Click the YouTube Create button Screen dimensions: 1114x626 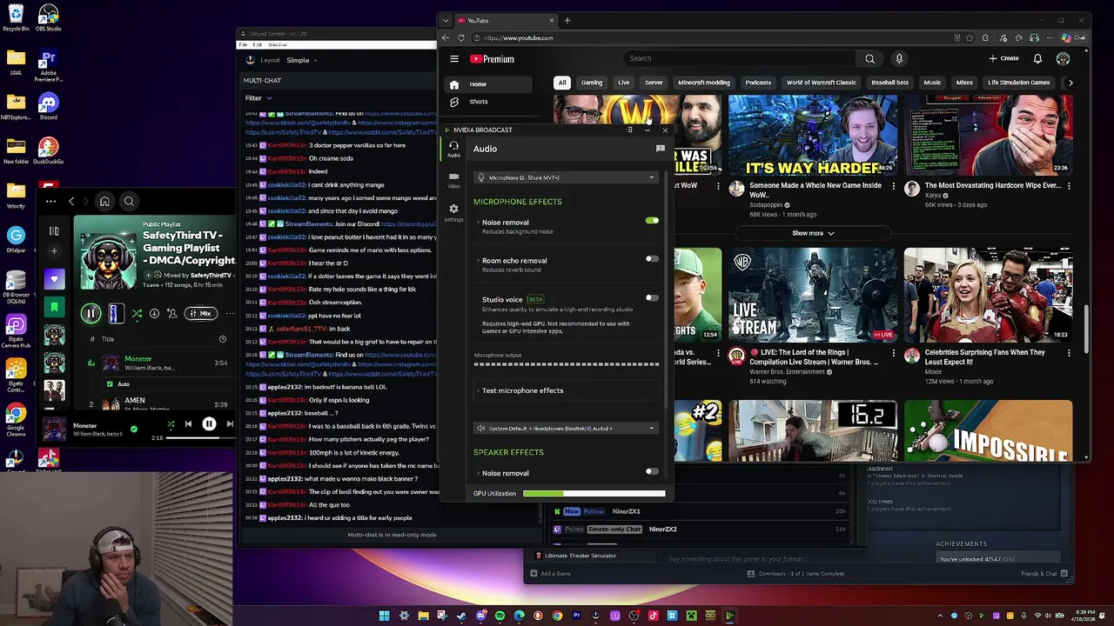1003,58
